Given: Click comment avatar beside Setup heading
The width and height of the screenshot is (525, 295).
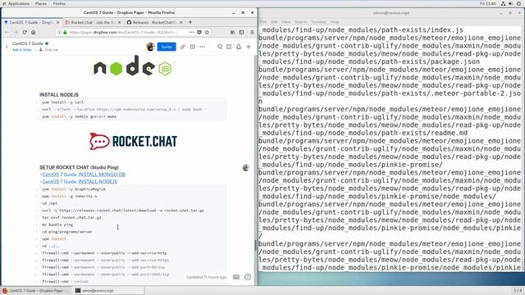Looking at the screenshot, I should (x=246, y=168).
